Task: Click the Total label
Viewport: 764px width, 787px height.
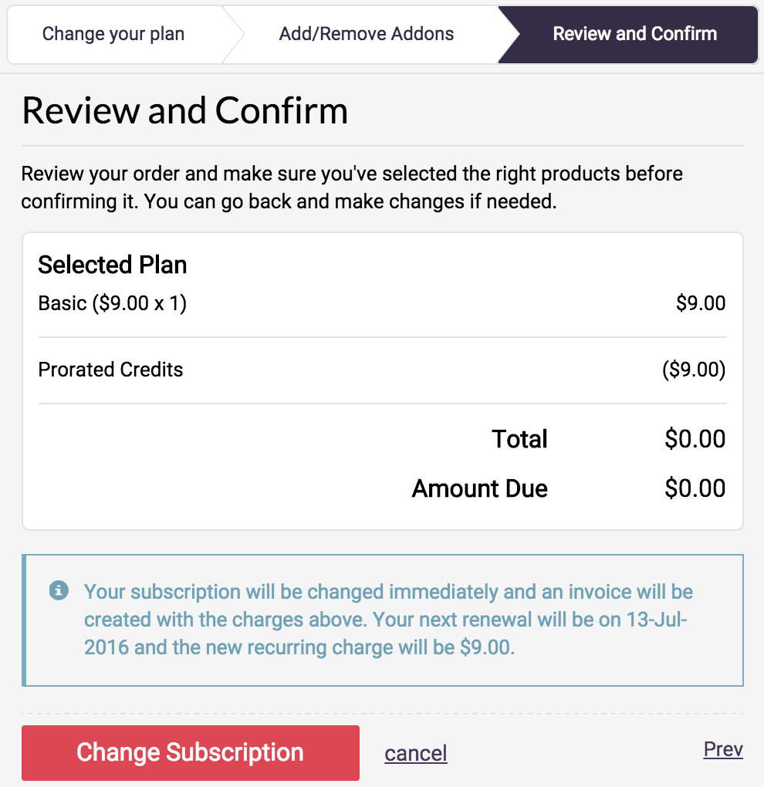Action: 519,439
